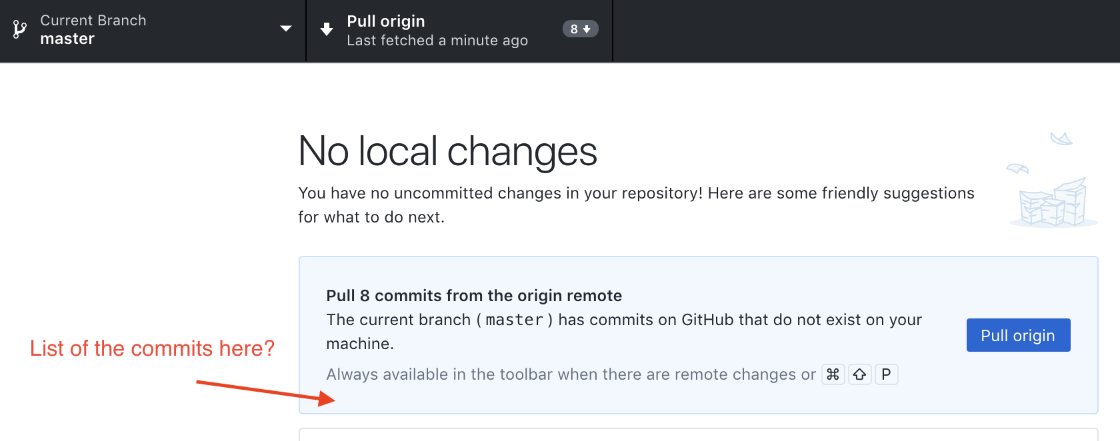Viewport: 1120px width, 441px height.
Task: Click the git branch icon
Action: tap(20, 29)
